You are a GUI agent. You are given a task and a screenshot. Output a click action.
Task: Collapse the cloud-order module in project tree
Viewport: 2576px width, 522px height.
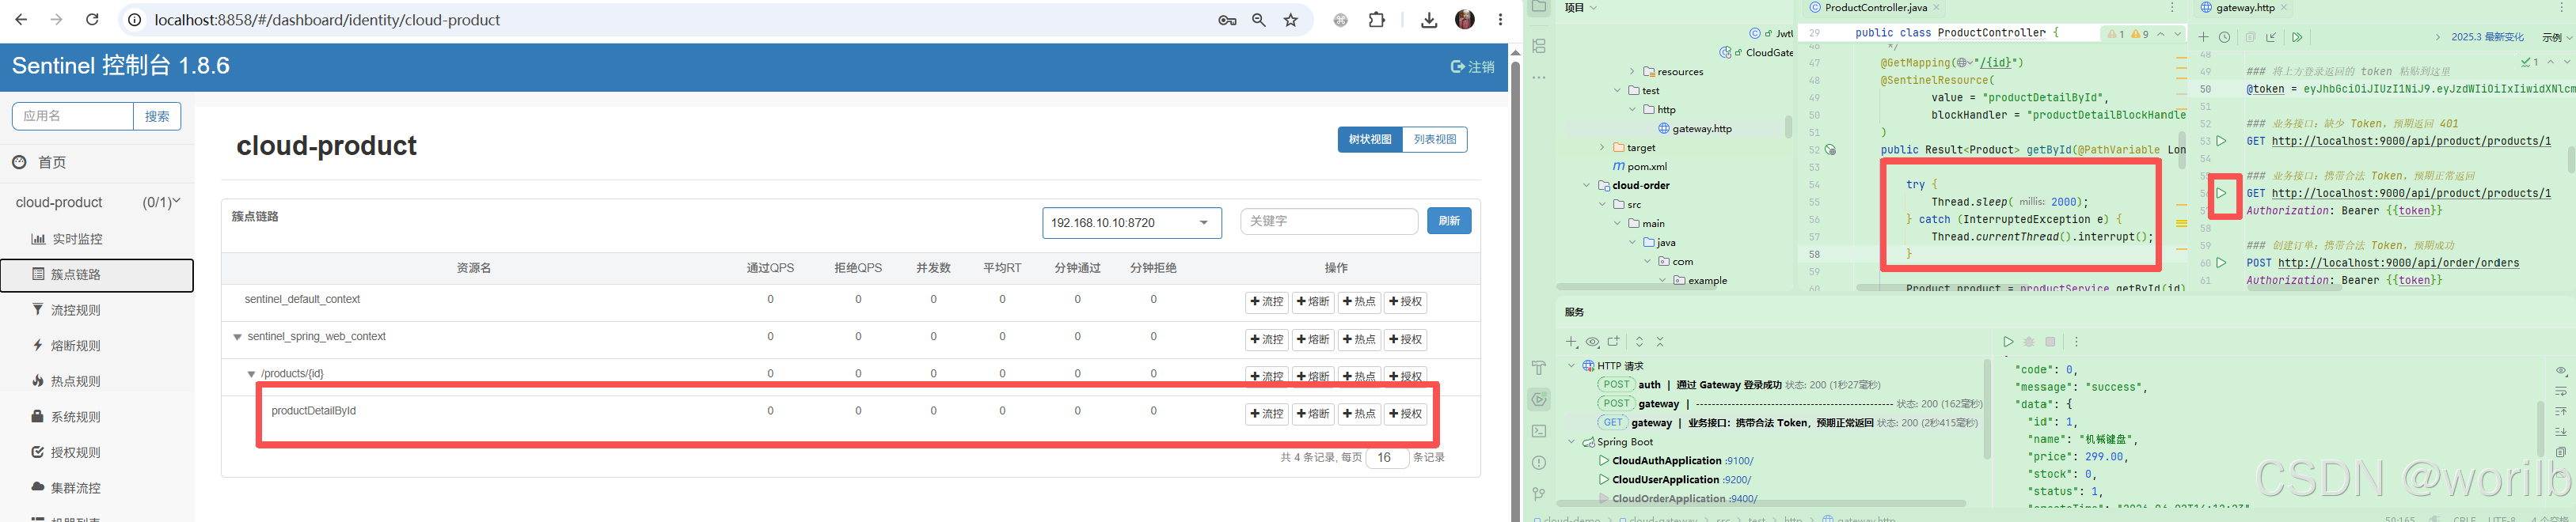1586,186
